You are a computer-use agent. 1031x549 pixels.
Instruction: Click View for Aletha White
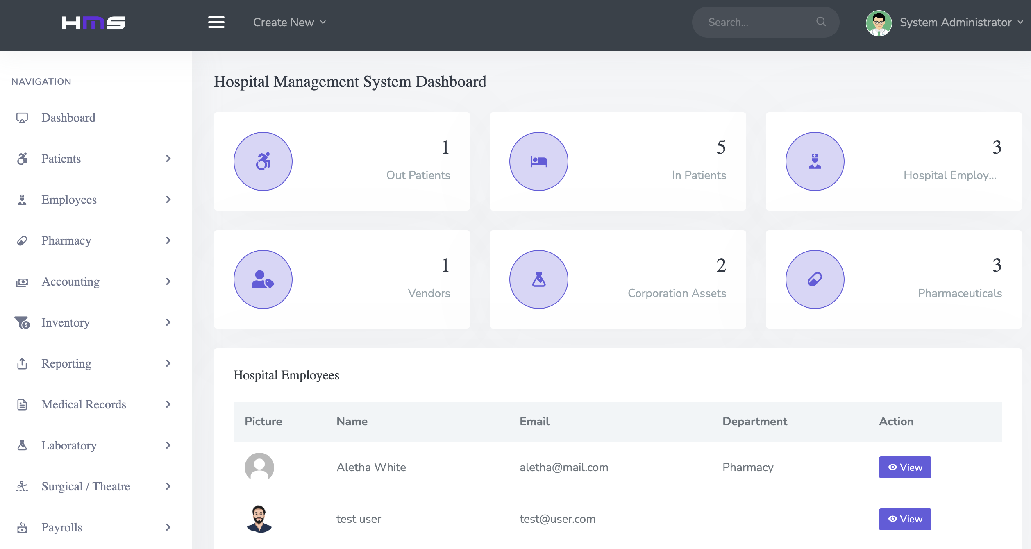coord(905,467)
